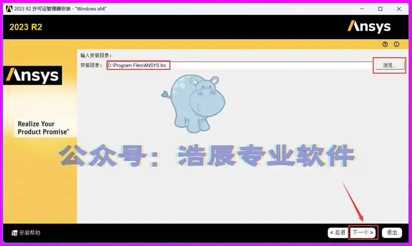Exit installer with 退出 button
412x246 pixels.
point(392,233)
